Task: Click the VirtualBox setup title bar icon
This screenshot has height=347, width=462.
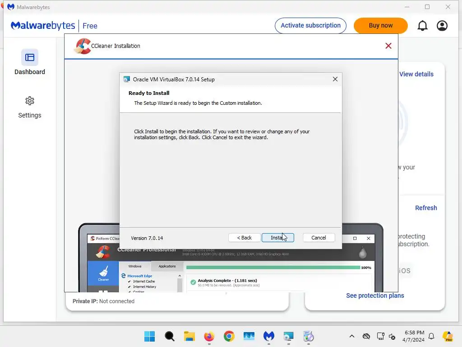Action: (127, 79)
